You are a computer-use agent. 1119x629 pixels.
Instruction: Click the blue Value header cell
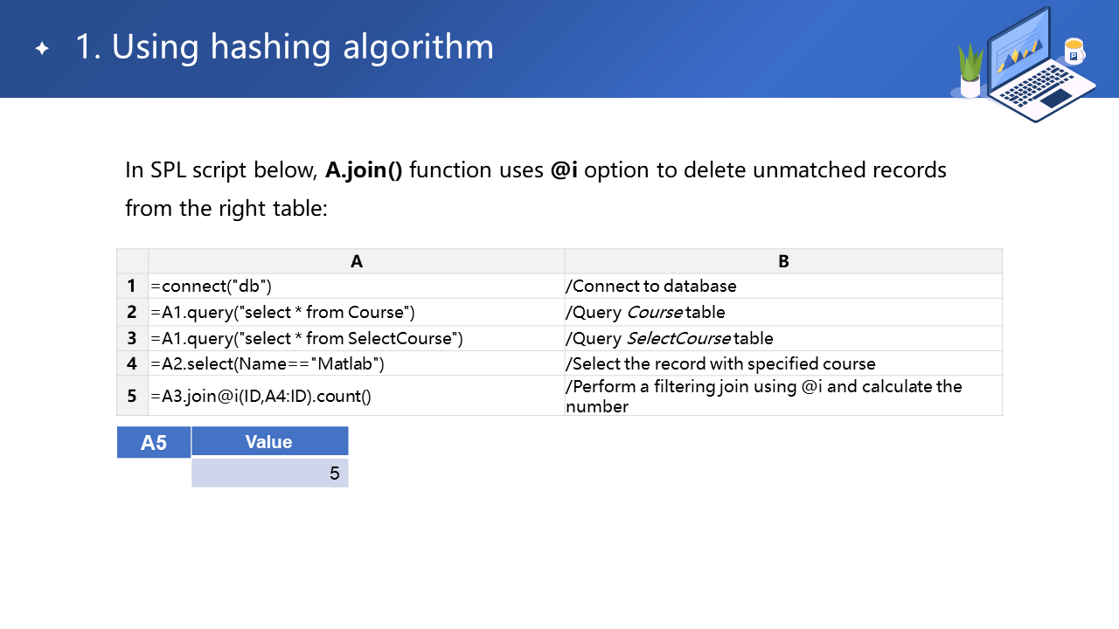coord(269,442)
